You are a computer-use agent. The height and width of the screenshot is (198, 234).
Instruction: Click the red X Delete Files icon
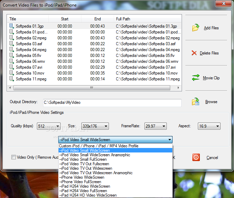pyautogui.click(x=194, y=53)
